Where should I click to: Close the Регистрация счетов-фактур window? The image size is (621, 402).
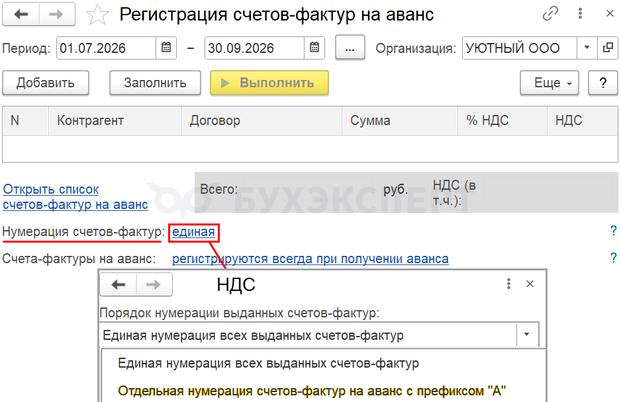(610, 14)
